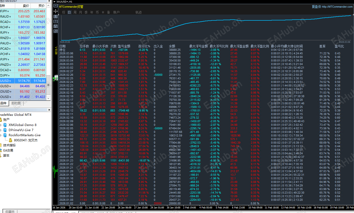Switch to the 月 monthly period view

click(81, 12)
